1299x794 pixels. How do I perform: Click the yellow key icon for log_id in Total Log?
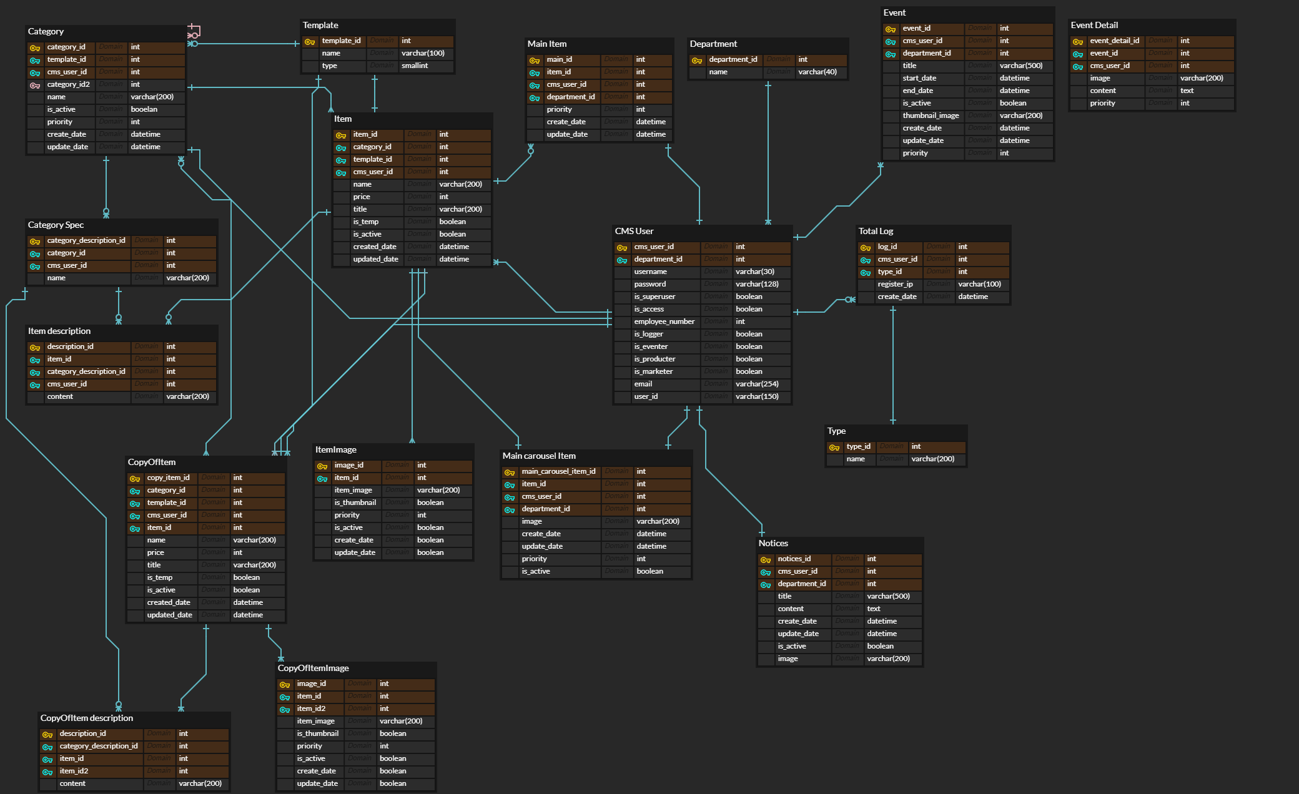[866, 248]
